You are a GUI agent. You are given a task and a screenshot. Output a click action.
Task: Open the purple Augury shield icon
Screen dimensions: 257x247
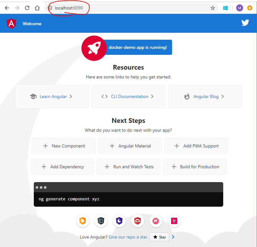[x=119, y=221]
